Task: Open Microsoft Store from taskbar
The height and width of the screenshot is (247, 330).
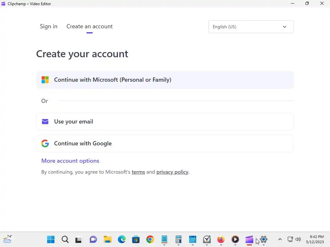Action: pyautogui.click(x=136, y=239)
